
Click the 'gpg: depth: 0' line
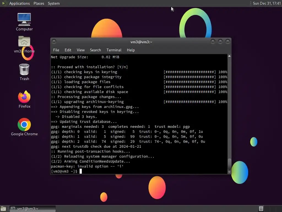(x=127, y=132)
